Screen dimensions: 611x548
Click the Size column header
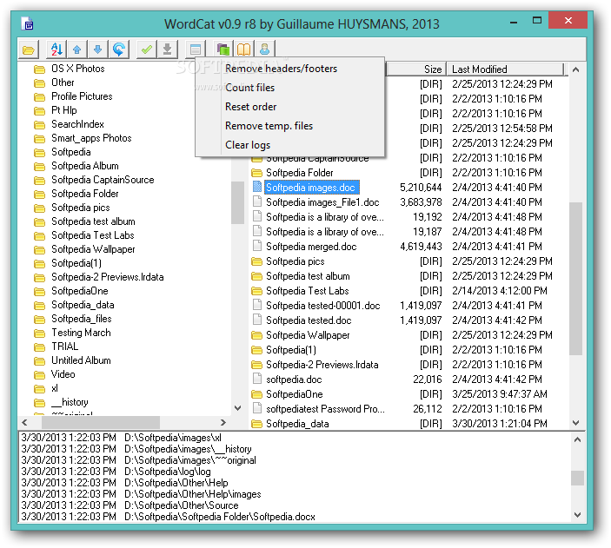click(416, 69)
